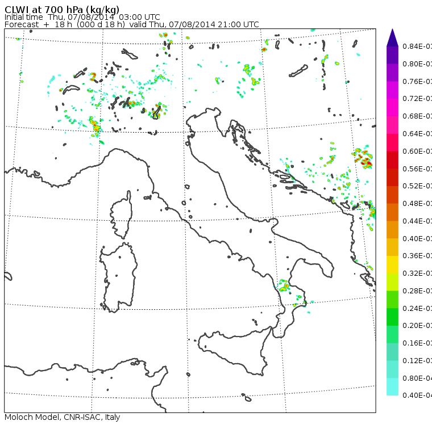The height and width of the screenshot is (425, 432).
Task: Select the violet swatch between 0.80E-03 and 0.84E-03
Action: click(392, 55)
